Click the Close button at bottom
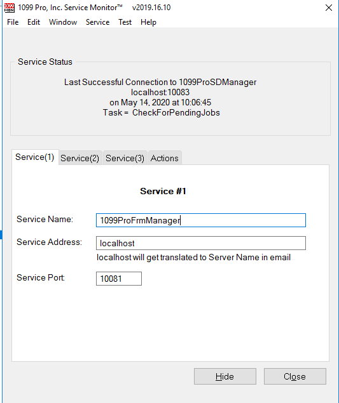The image size is (339, 403). [295, 376]
